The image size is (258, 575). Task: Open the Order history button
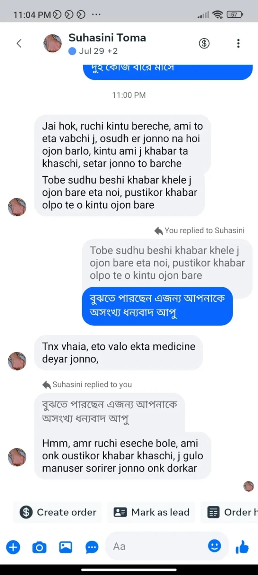[x=231, y=512]
